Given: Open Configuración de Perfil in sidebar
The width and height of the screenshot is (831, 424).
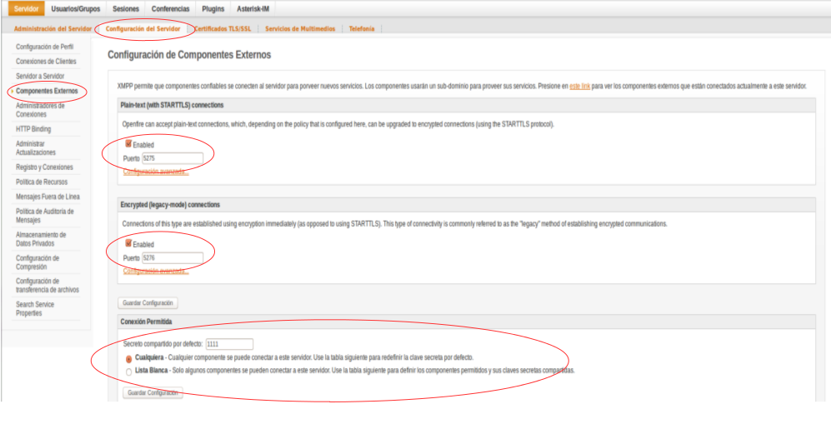Looking at the screenshot, I should (x=44, y=47).
